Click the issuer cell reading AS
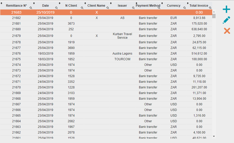The height and width of the screenshot is (143, 234). pos(122,18)
